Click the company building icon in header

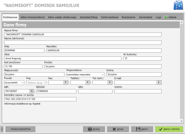click(178, 5)
